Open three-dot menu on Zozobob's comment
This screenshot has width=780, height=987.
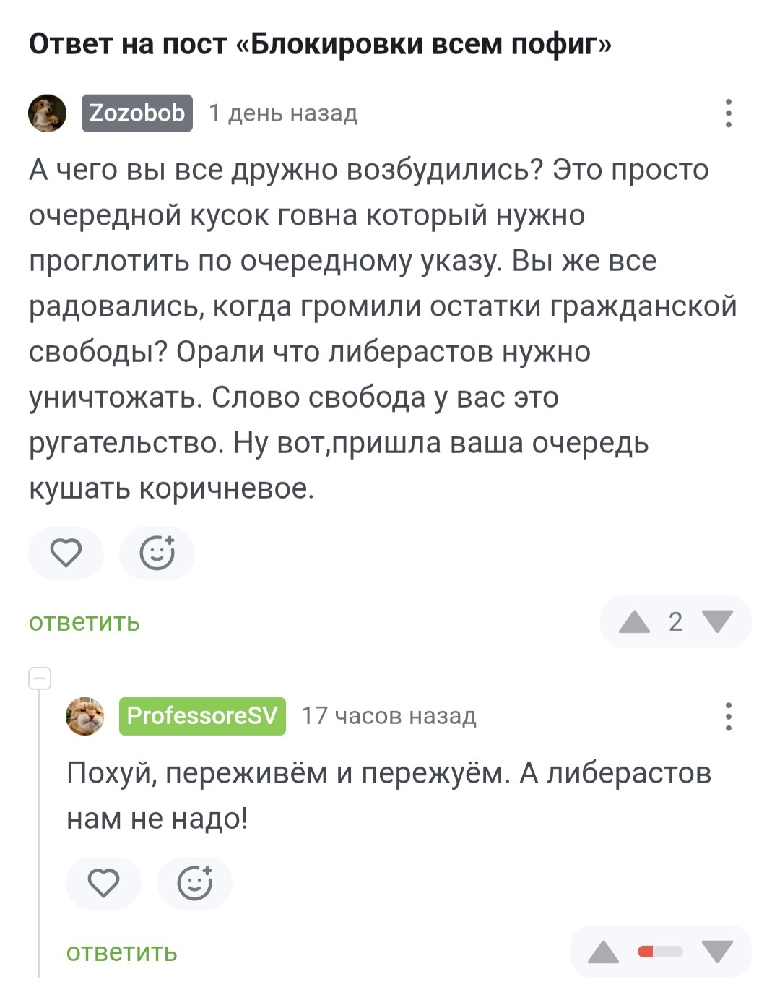tap(728, 113)
